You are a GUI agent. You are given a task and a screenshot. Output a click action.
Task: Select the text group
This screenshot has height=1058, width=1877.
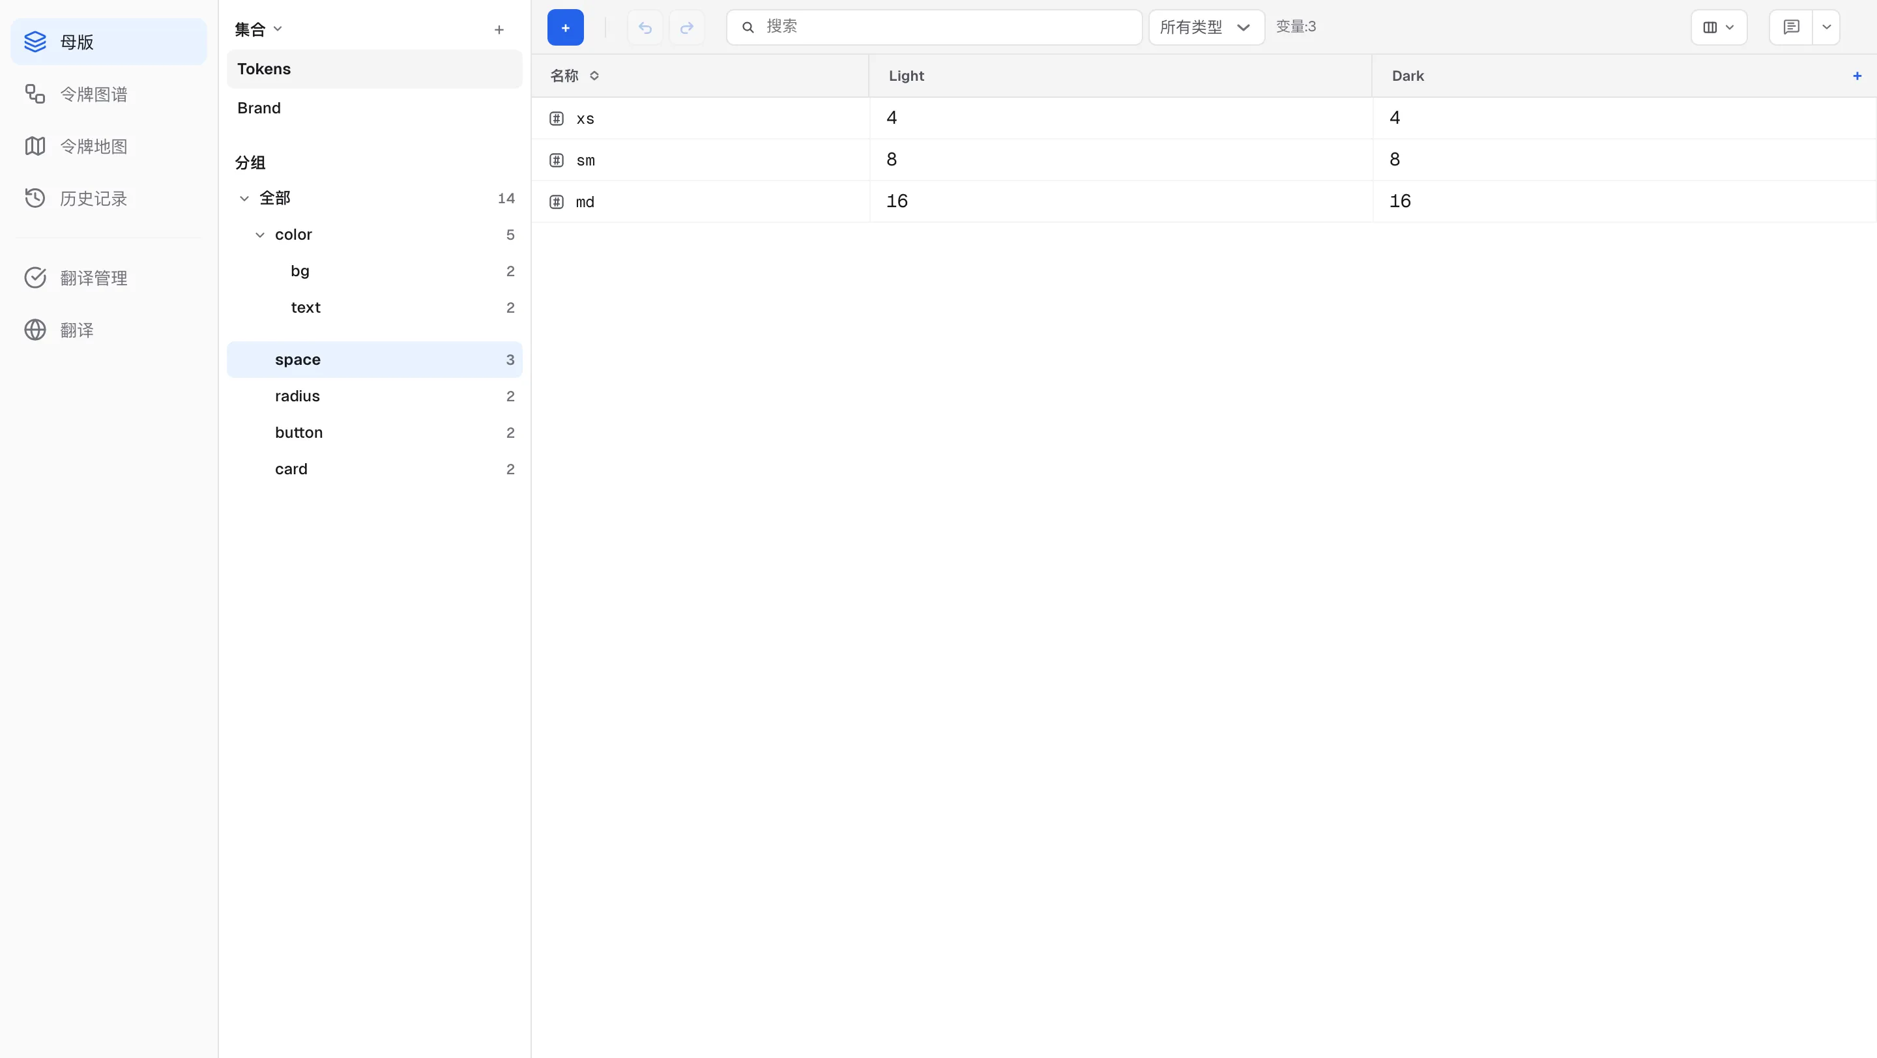pos(375,308)
